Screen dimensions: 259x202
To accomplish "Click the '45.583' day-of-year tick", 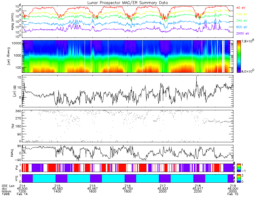I will [57, 189].
